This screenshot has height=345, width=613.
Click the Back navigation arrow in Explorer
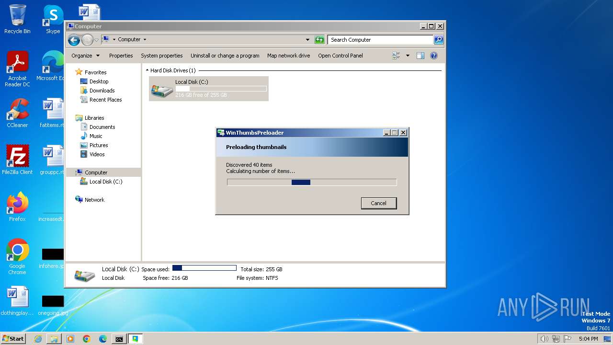74,40
